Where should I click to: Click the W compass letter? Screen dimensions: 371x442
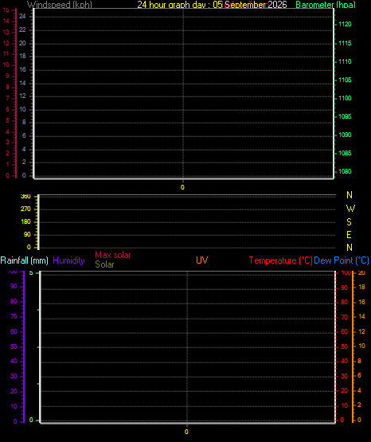[x=350, y=209]
